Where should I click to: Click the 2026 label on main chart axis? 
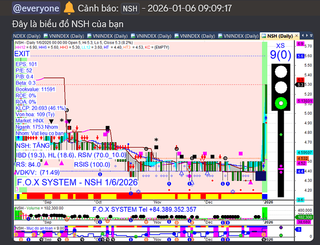pos(269,202)
